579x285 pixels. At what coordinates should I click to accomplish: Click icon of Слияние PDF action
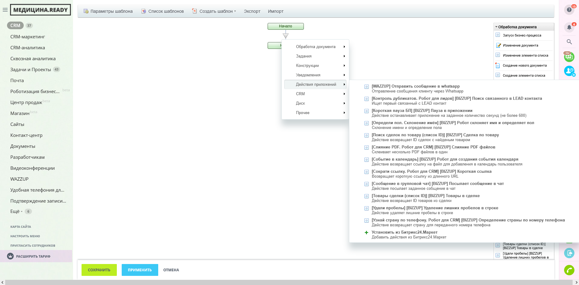coord(367,148)
